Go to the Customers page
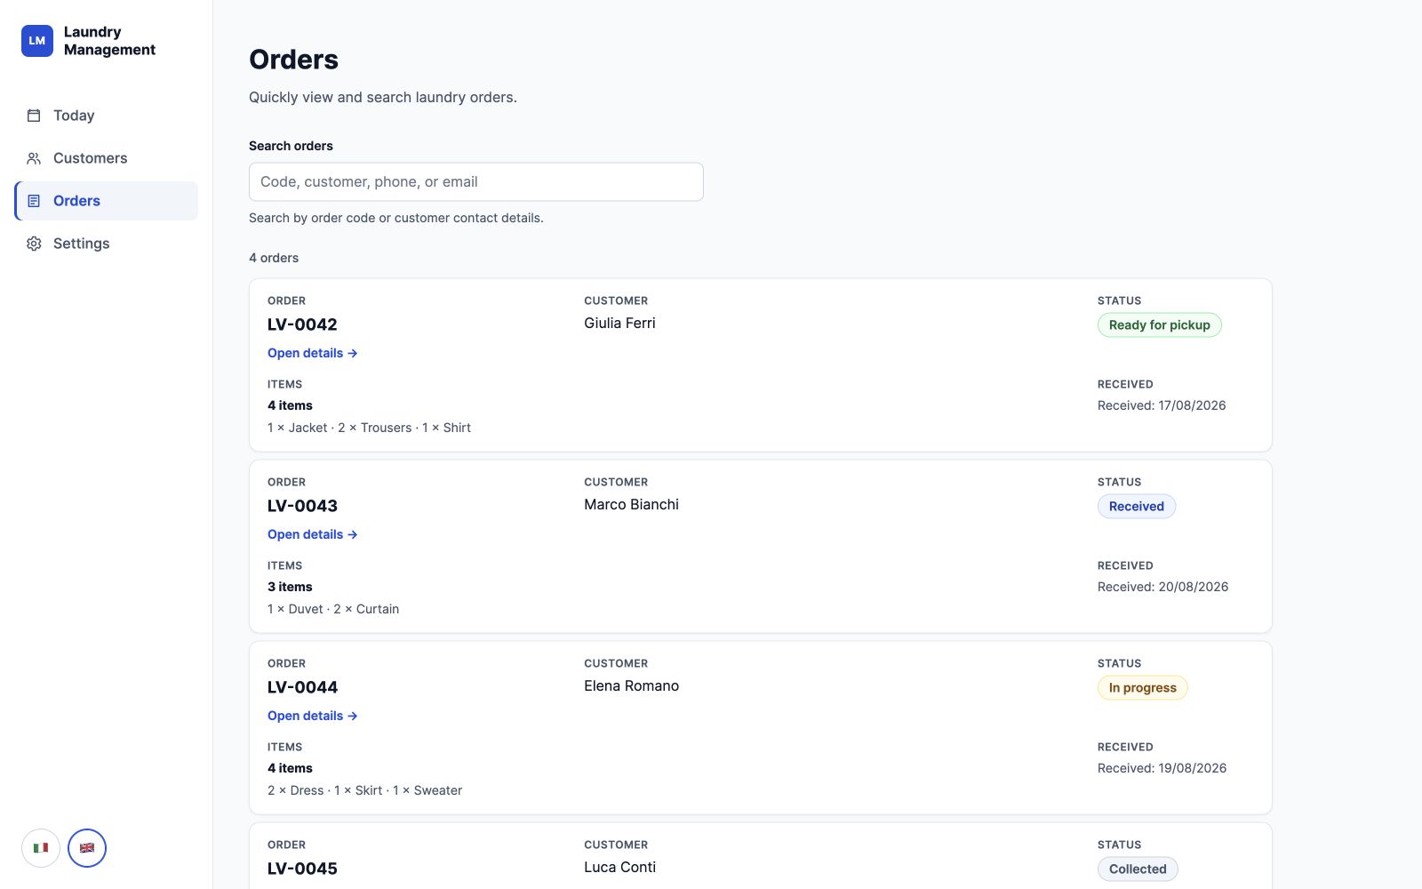Viewport: 1422px width, 889px height. pos(107,158)
